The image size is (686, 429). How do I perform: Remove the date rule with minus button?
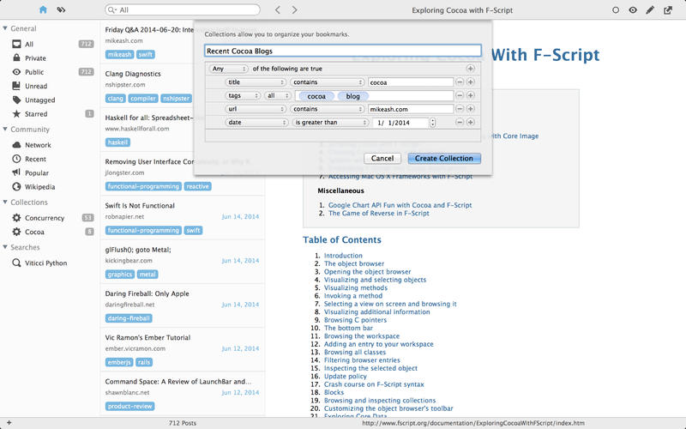point(460,122)
